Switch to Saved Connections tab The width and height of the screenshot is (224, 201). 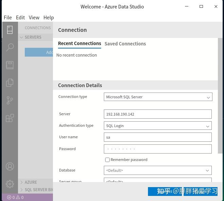[x=125, y=44]
